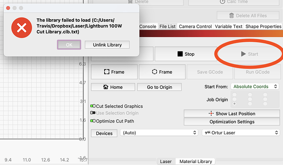Select center Job Origin radio button

click(x=250, y=99)
